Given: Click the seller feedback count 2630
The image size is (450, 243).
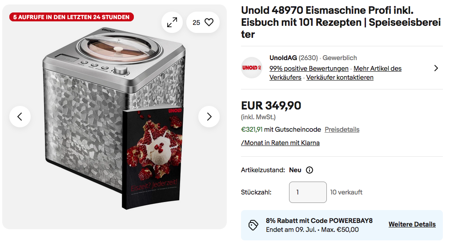Looking at the screenshot, I should [308, 58].
